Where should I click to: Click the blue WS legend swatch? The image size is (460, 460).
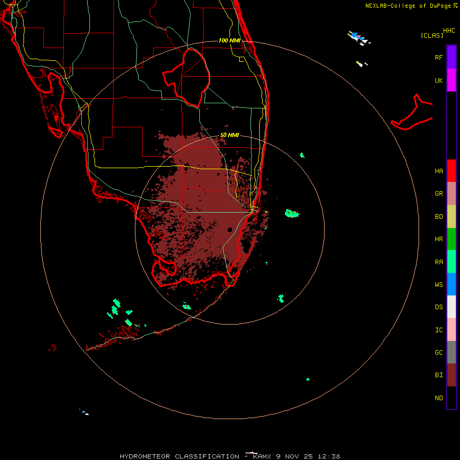point(451,284)
